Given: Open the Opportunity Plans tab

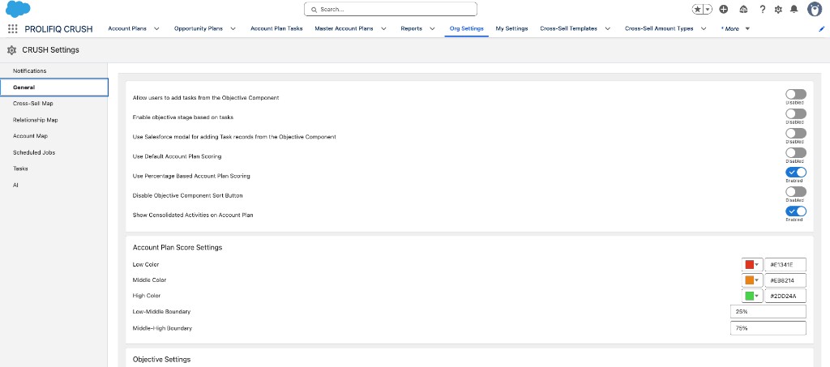Looking at the screenshot, I should pyautogui.click(x=199, y=29).
